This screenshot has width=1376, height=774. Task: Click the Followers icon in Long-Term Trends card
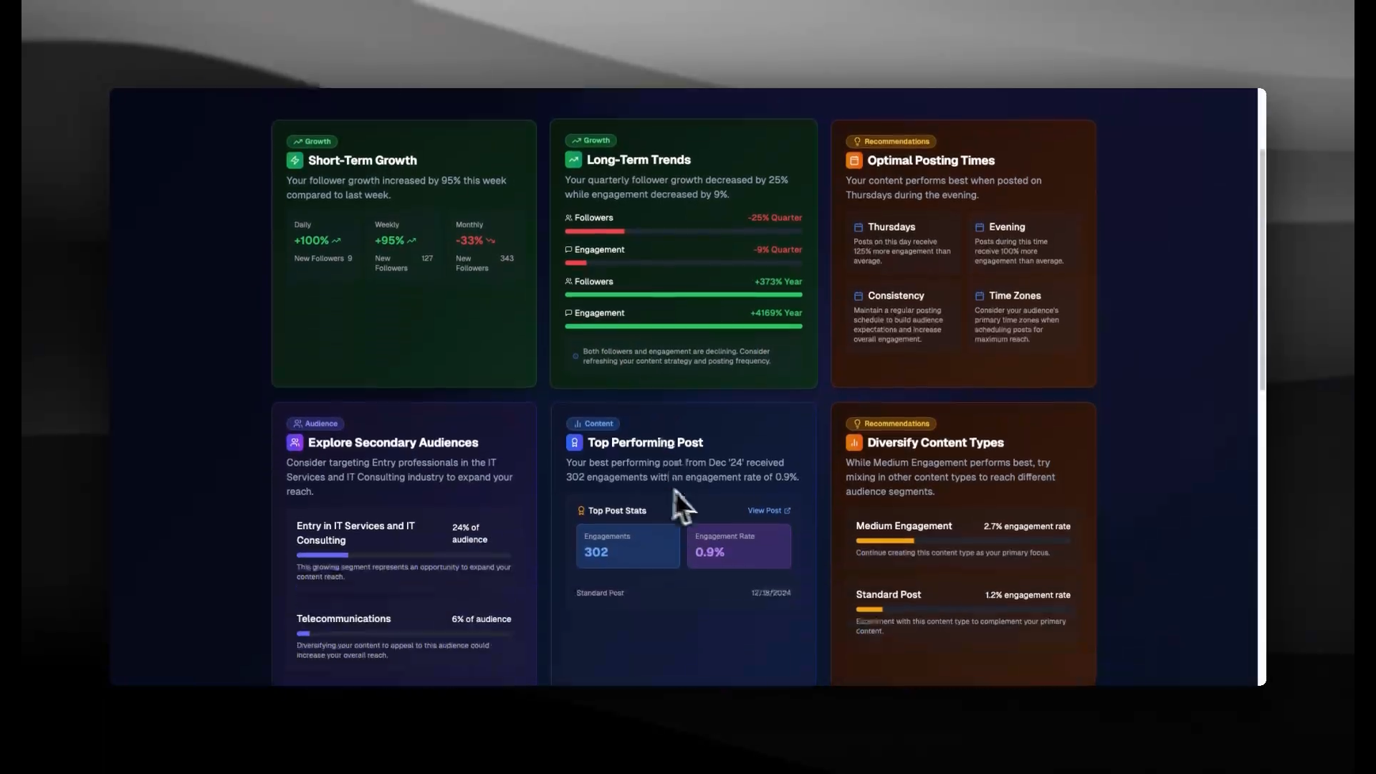click(567, 218)
